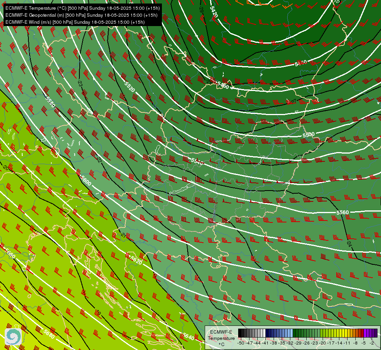
Task: Click the 5620 geopotential contour label
Action: [136, 260]
